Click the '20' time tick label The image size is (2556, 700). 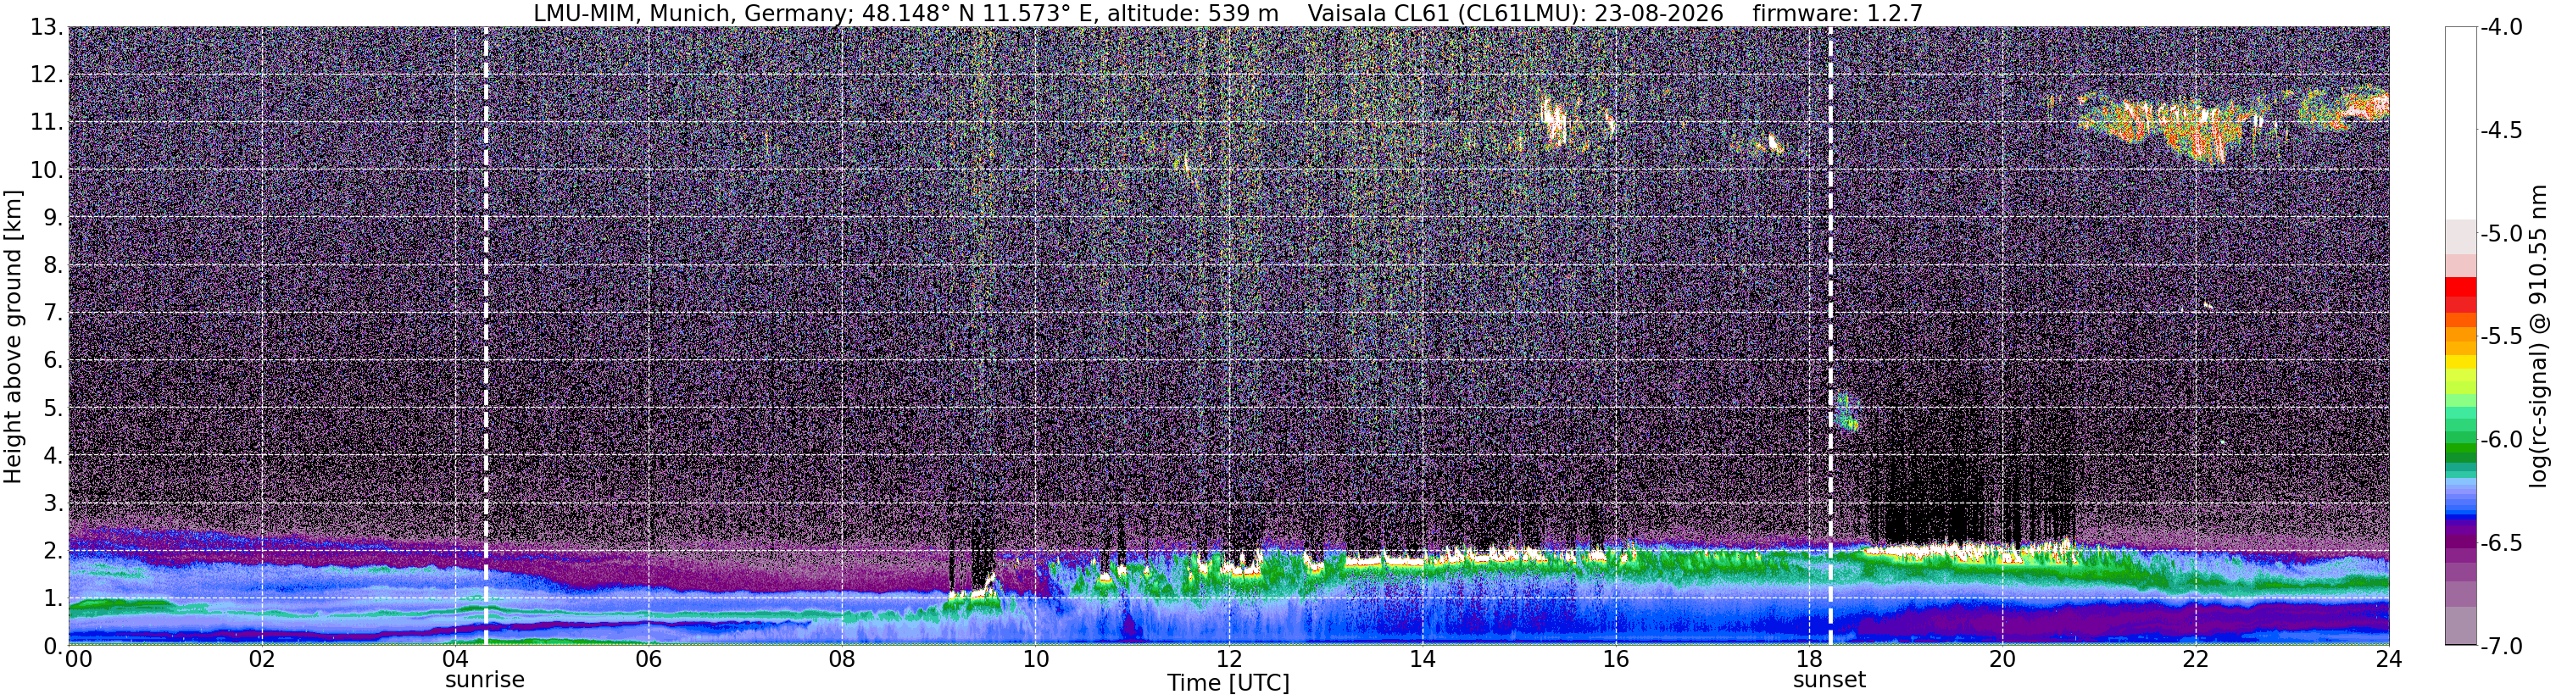2002,659
